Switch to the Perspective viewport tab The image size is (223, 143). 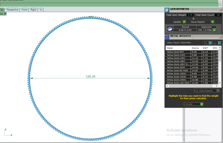(x=12, y=10)
